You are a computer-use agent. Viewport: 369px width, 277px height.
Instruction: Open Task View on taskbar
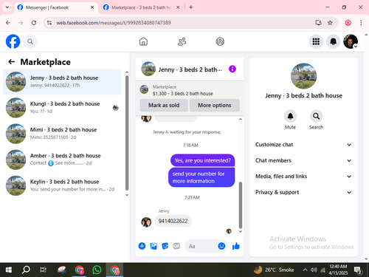(x=43, y=270)
